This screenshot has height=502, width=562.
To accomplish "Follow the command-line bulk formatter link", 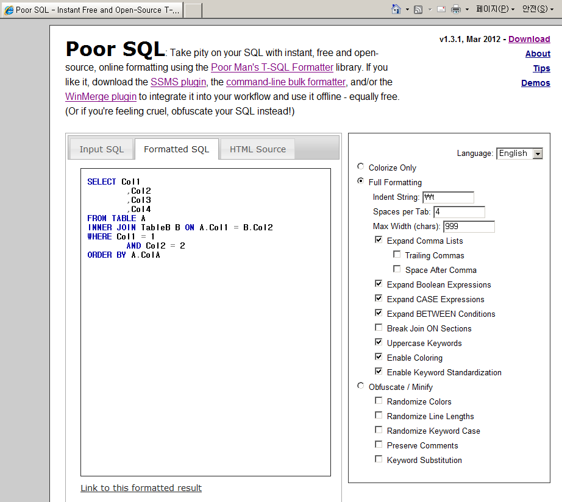I will [x=286, y=82].
